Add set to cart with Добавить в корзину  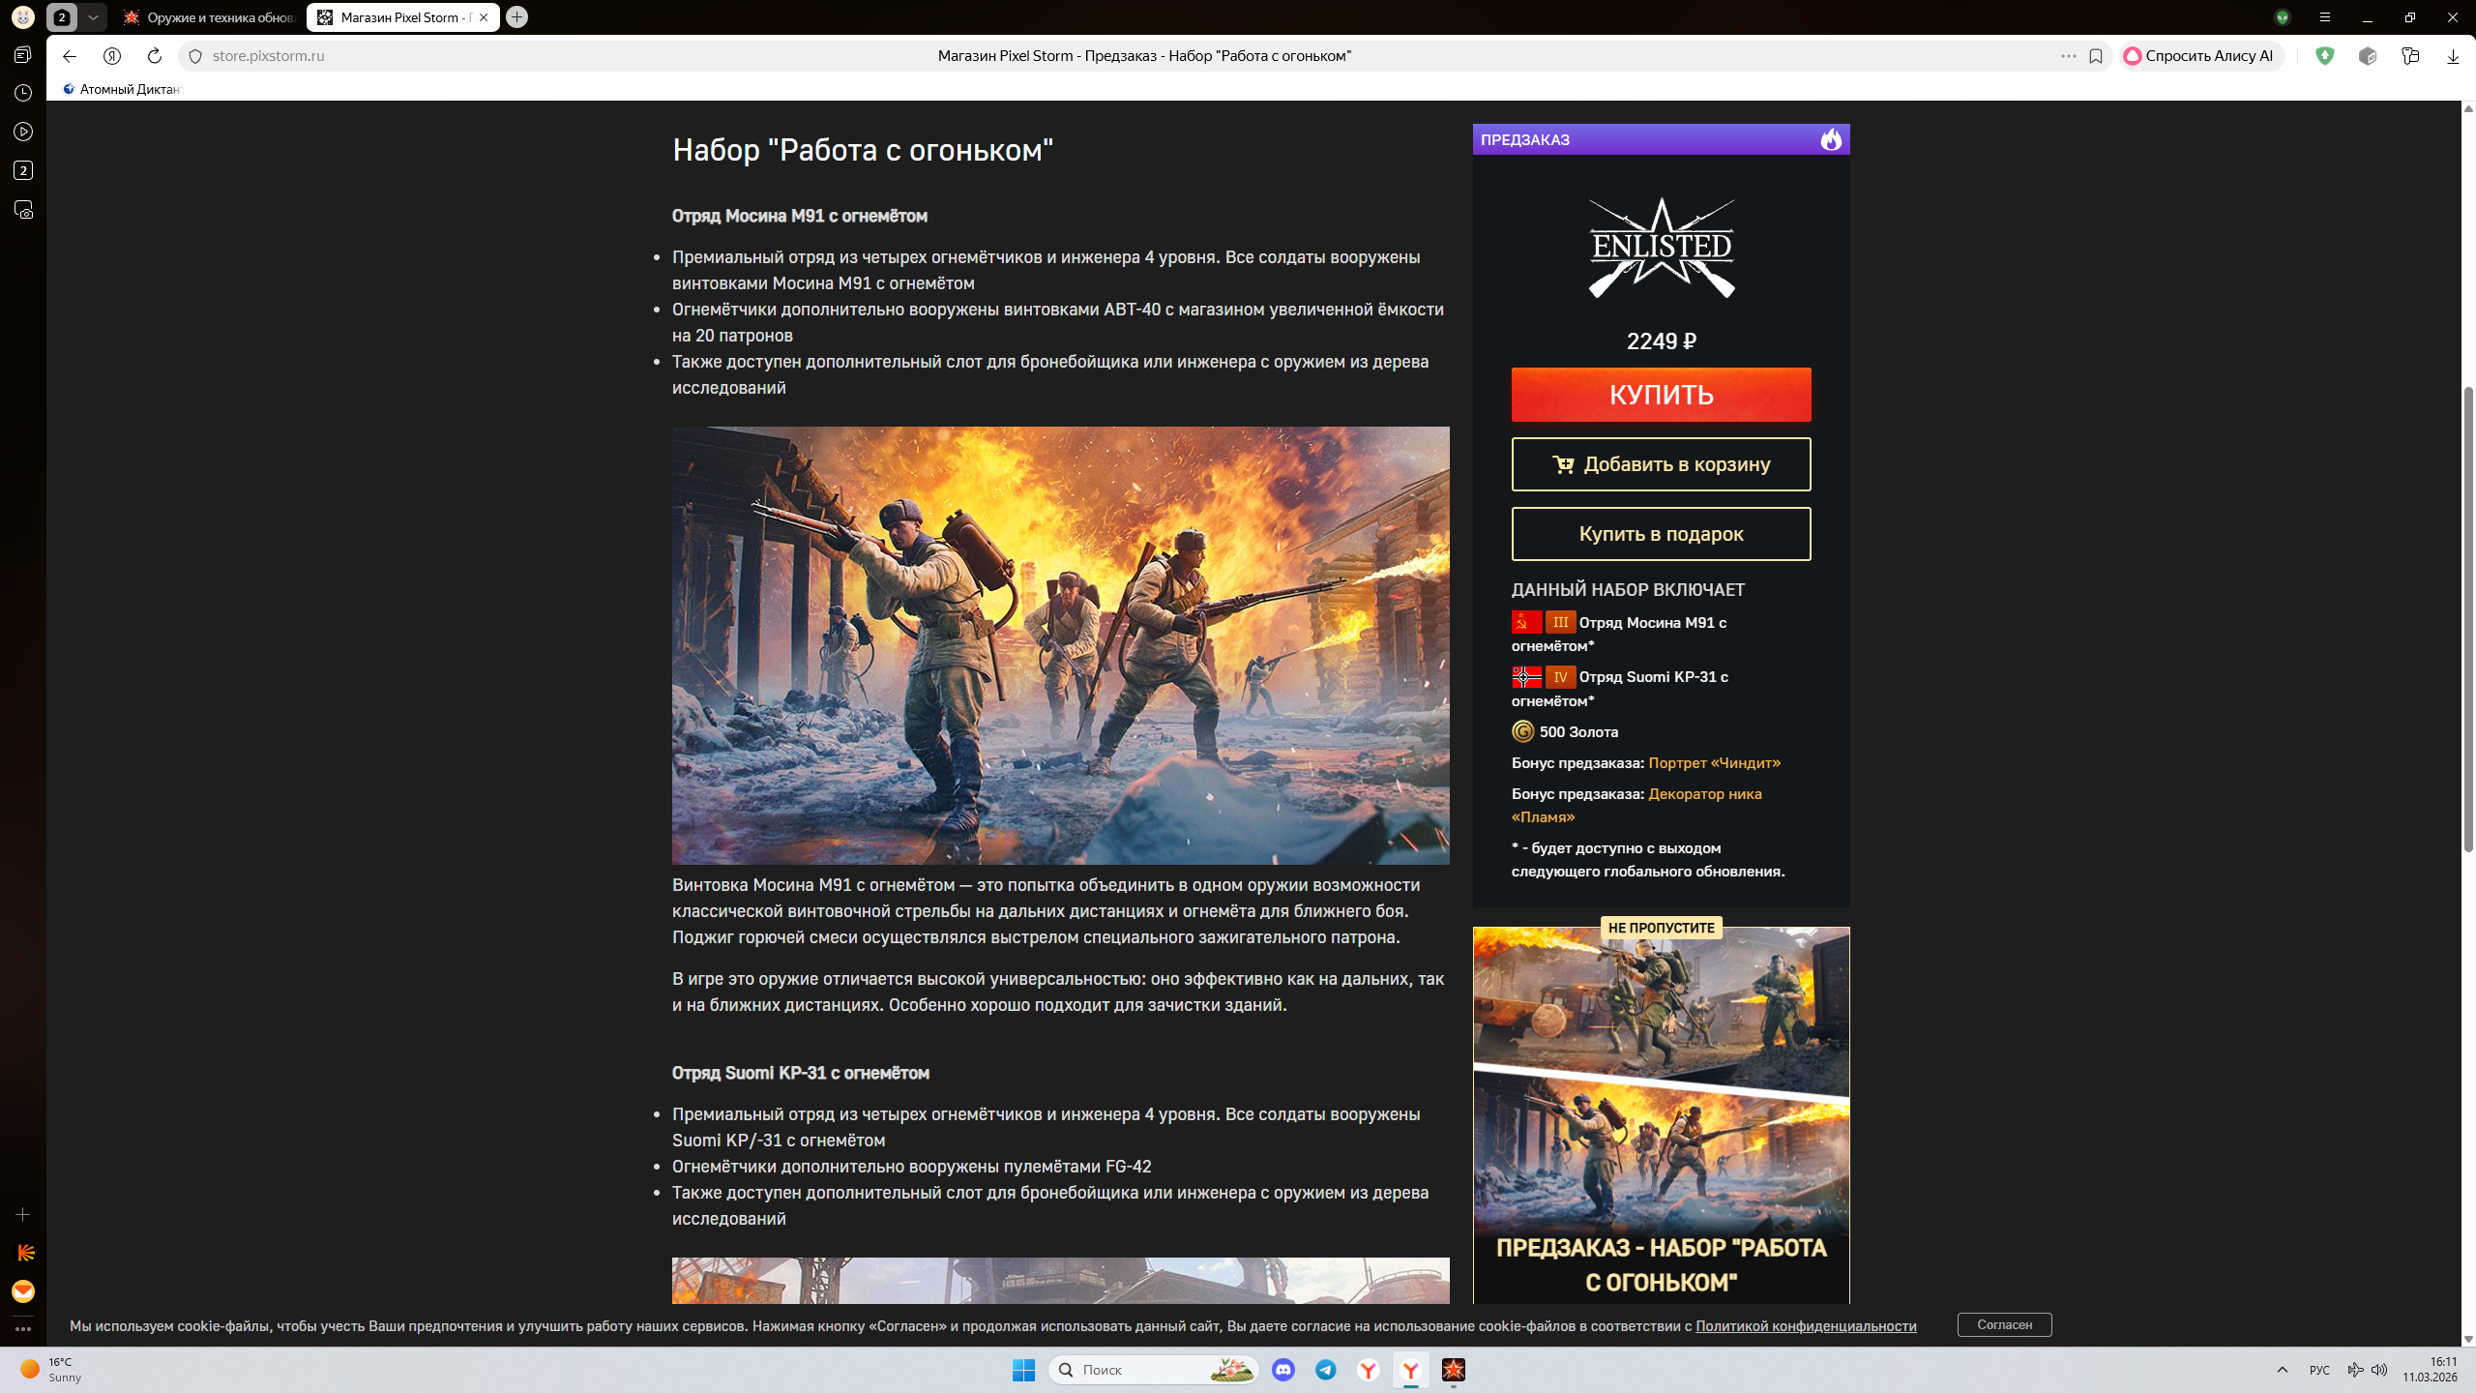coord(1661,464)
